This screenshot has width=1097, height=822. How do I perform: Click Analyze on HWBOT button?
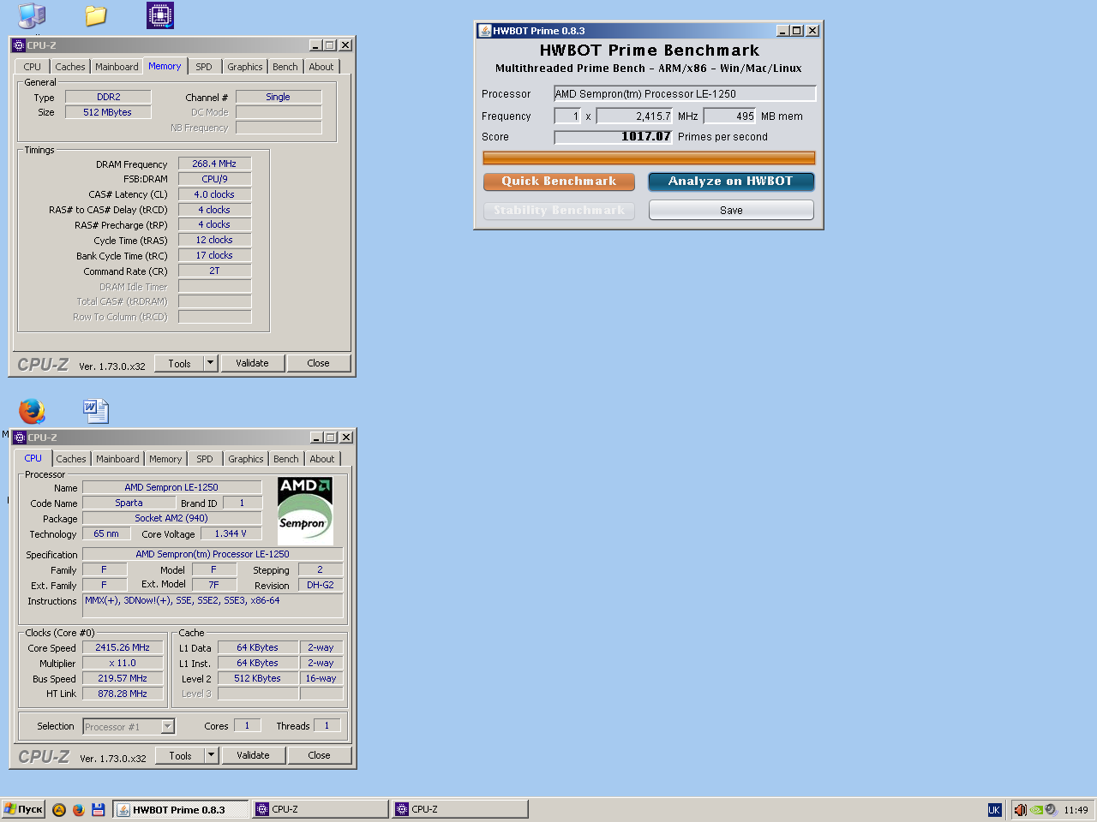click(x=731, y=182)
